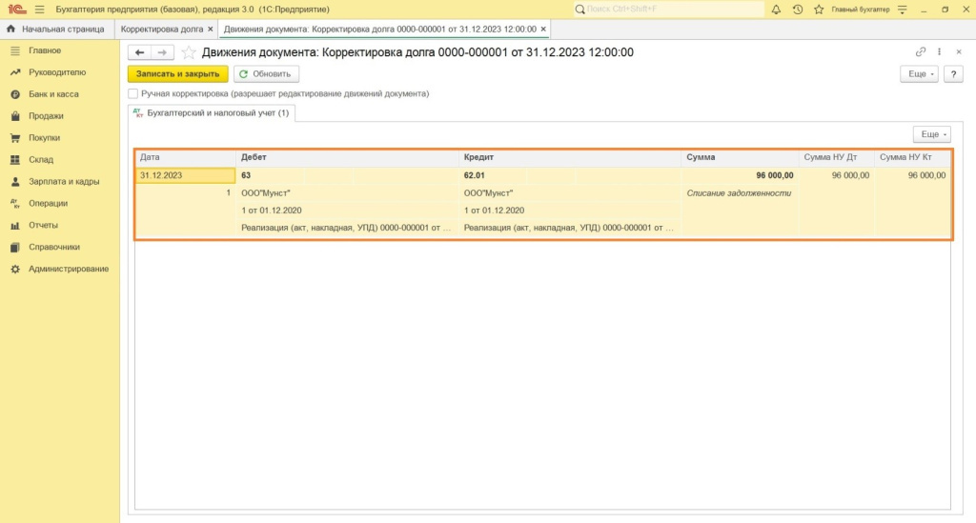Expand the top Еще dropdown
976x523 pixels.
919,73
